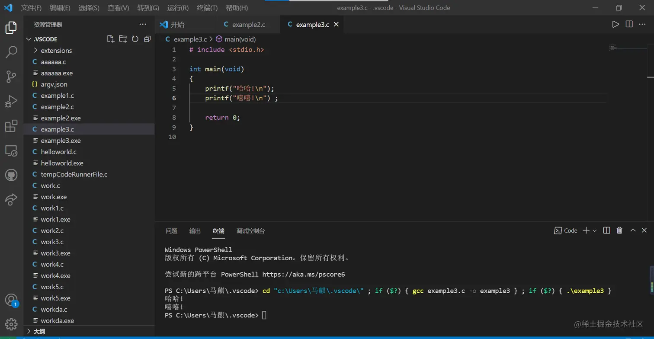Open the GitHub view in activity bar
Screen dimensions: 654x339
tap(11, 175)
